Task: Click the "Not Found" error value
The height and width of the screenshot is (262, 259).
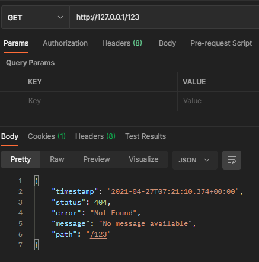Action: click(113, 213)
